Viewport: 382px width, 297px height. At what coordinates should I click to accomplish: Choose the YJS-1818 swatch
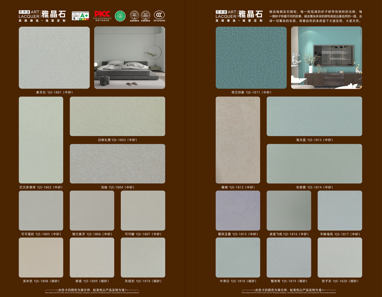pos(238,258)
